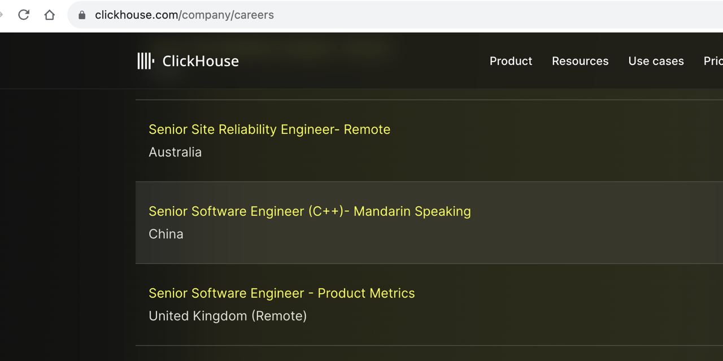
Task: Open the partially visible Pricing menu item
Action: point(713,61)
